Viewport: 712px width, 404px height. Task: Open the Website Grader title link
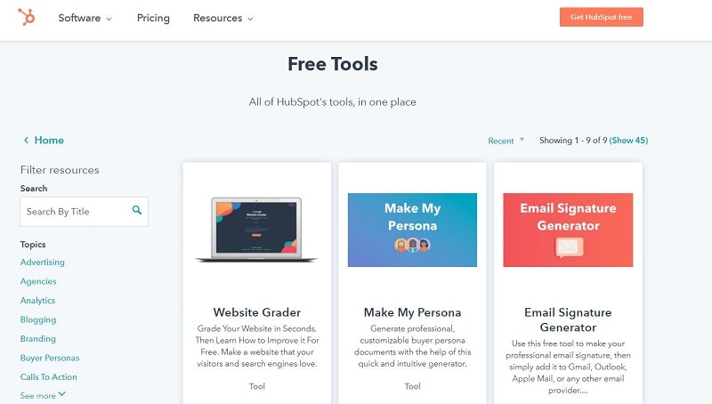tap(257, 312)
